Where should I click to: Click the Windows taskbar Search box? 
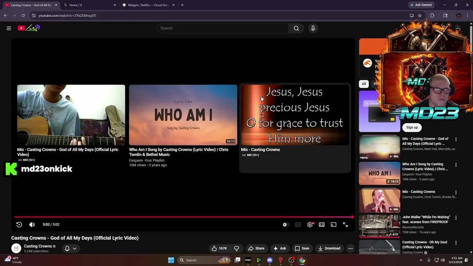tap(205, 260)
